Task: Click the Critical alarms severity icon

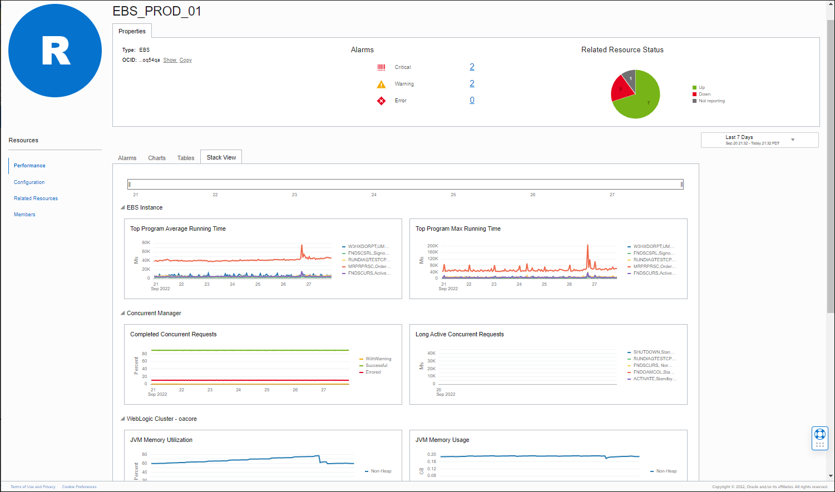Action: 381,67
